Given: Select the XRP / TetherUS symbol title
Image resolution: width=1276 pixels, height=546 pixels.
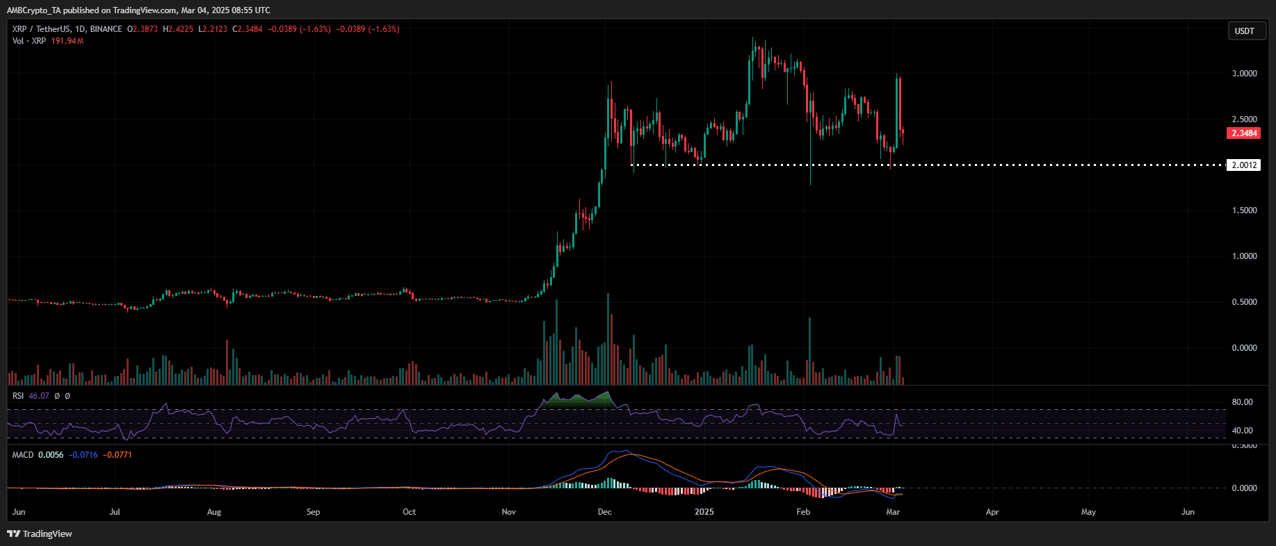Looking at the screenshot, I should (67, 29).
